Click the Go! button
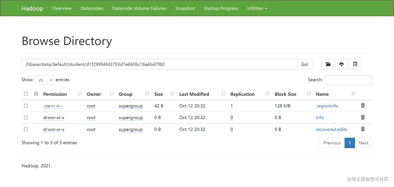 [305, 64]
